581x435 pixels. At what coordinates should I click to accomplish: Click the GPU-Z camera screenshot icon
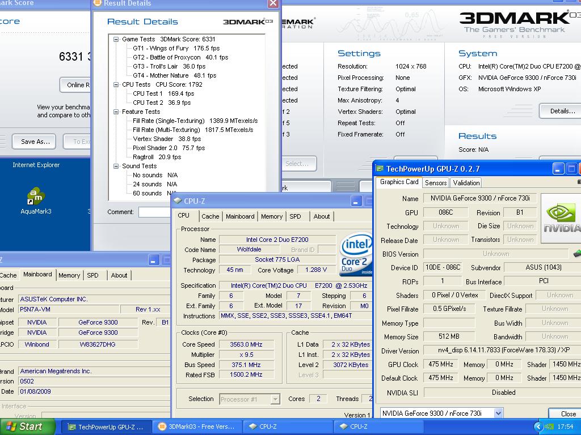point(579,182)
